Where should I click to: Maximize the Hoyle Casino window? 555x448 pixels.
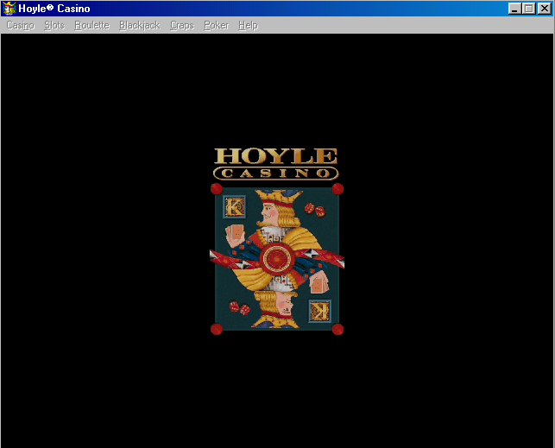pos(529,9)
